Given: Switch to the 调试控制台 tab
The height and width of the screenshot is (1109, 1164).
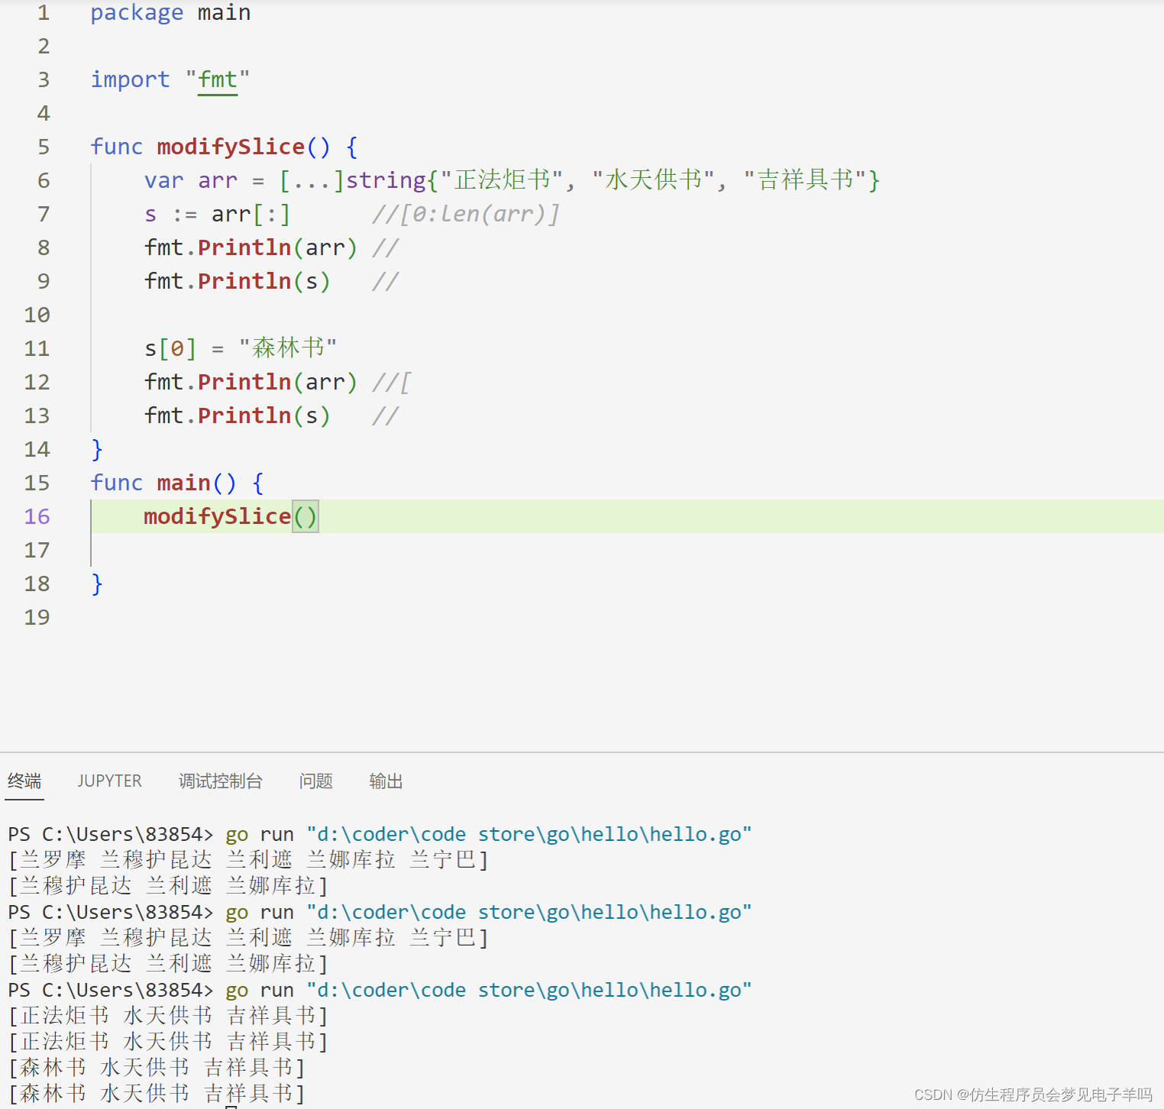Looking at the screenshot, I should 220,781.
